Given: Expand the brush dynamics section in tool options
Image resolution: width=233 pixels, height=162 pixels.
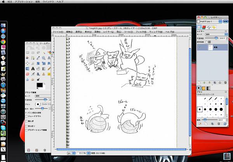Looking at the screenshot, I should [26, 113].
